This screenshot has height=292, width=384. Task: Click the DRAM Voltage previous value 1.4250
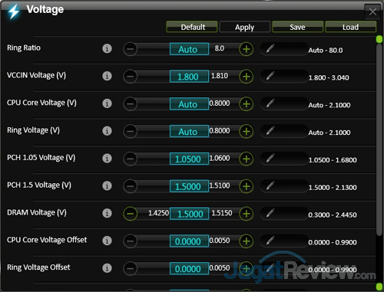tap(158, 213)
